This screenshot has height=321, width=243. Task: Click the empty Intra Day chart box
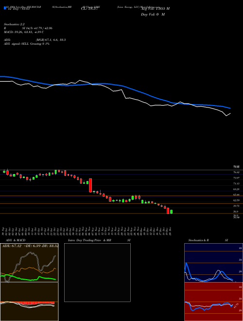(97, 272)
